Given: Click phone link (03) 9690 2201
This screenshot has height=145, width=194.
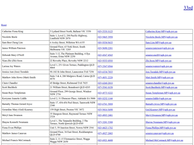Looking at the screenshot, I should pyautogui.click(x=105, y=48).
